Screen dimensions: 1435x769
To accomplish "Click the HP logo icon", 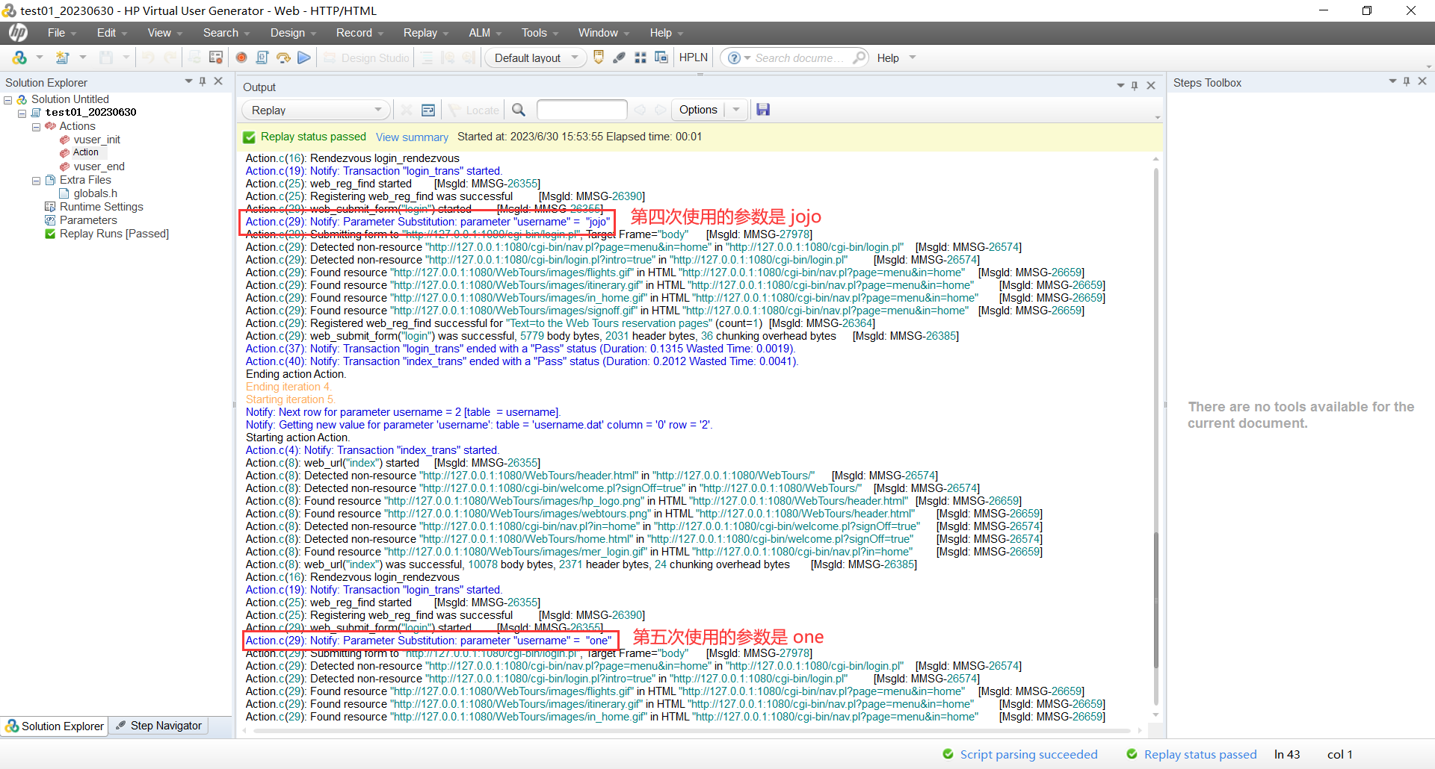I will 18,32.
